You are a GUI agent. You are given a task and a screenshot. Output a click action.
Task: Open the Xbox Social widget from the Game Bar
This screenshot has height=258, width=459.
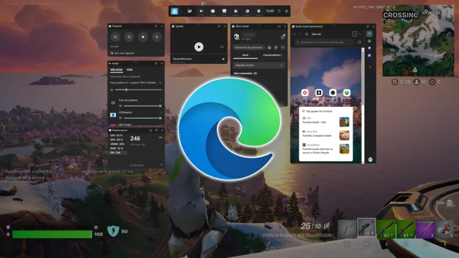(235, 11)
